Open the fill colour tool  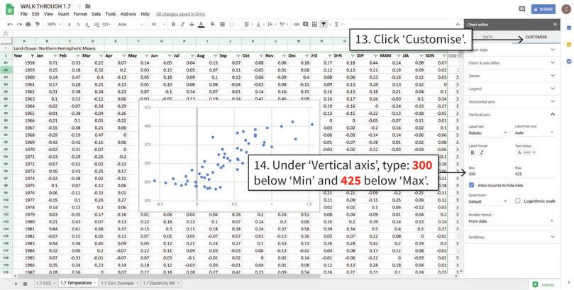point(213,25)
